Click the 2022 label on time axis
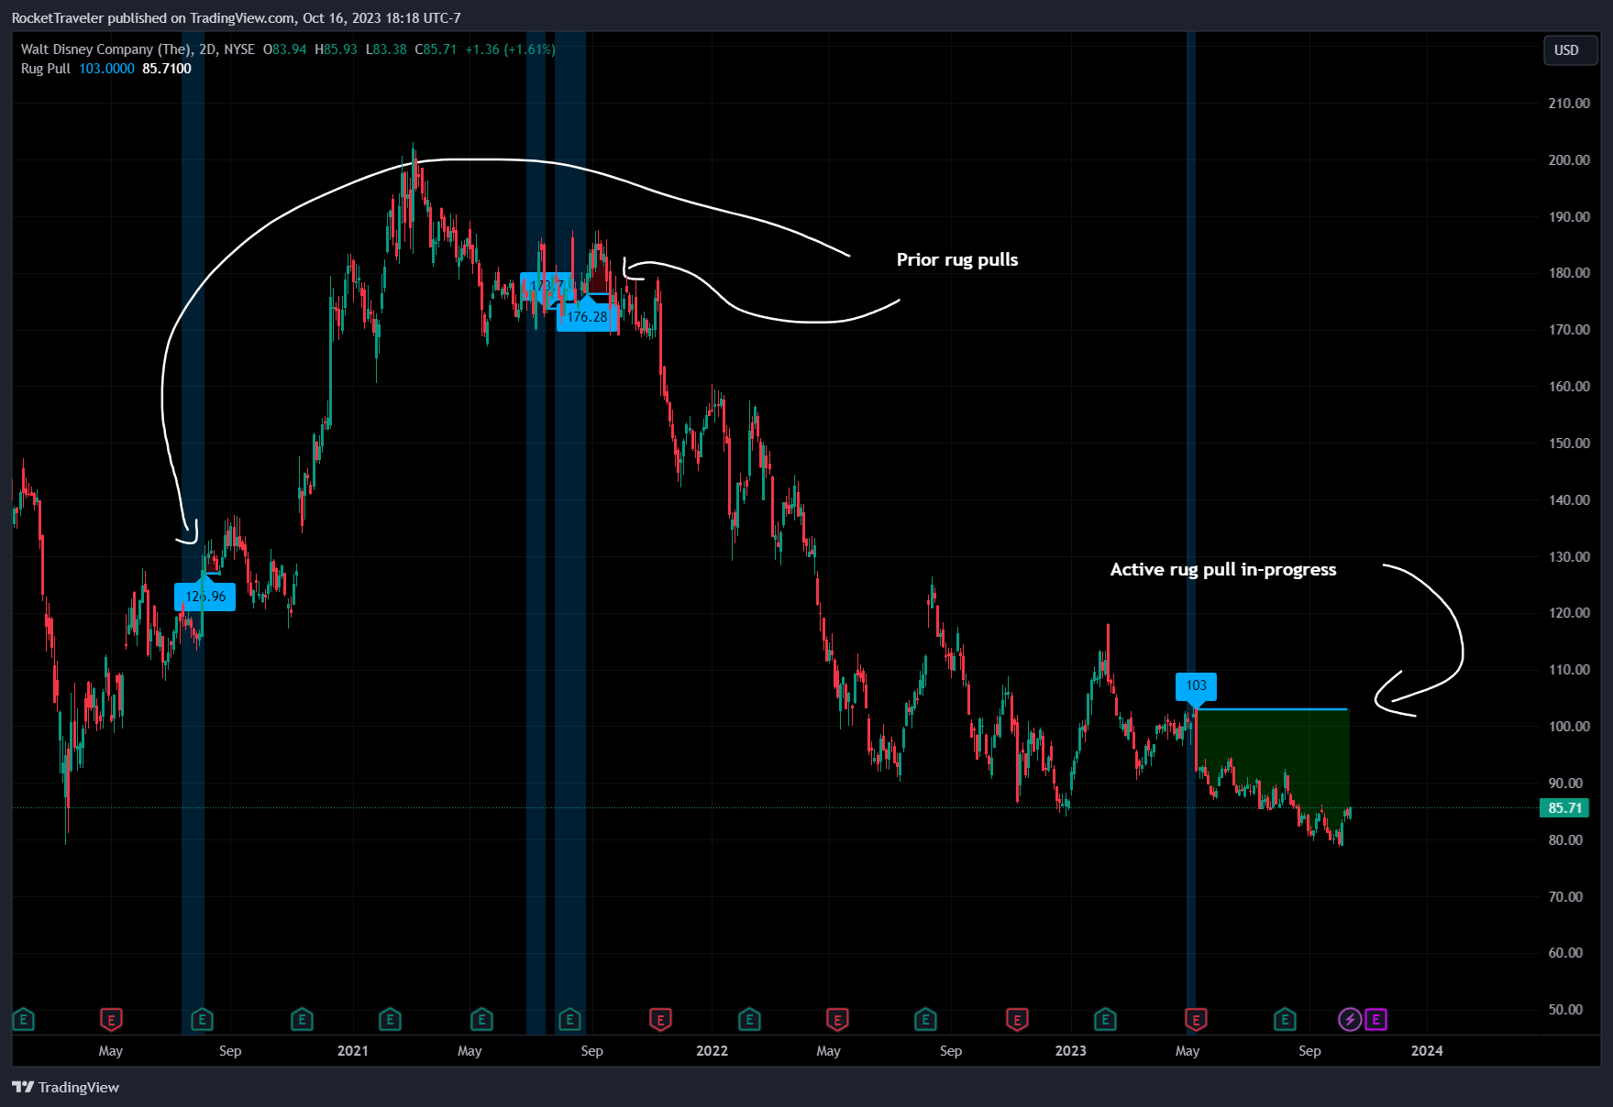This screenshot has height=1107, width=1613. [712, 1050]
